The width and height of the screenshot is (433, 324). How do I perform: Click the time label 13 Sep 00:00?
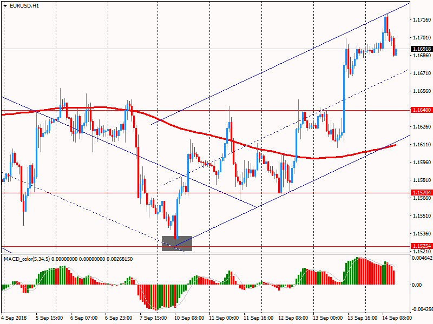coord(328,318)
